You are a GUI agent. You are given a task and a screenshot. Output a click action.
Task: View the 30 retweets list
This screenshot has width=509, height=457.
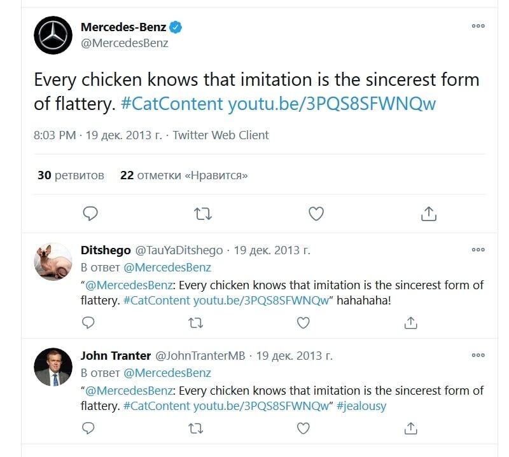tap(71, 175)
